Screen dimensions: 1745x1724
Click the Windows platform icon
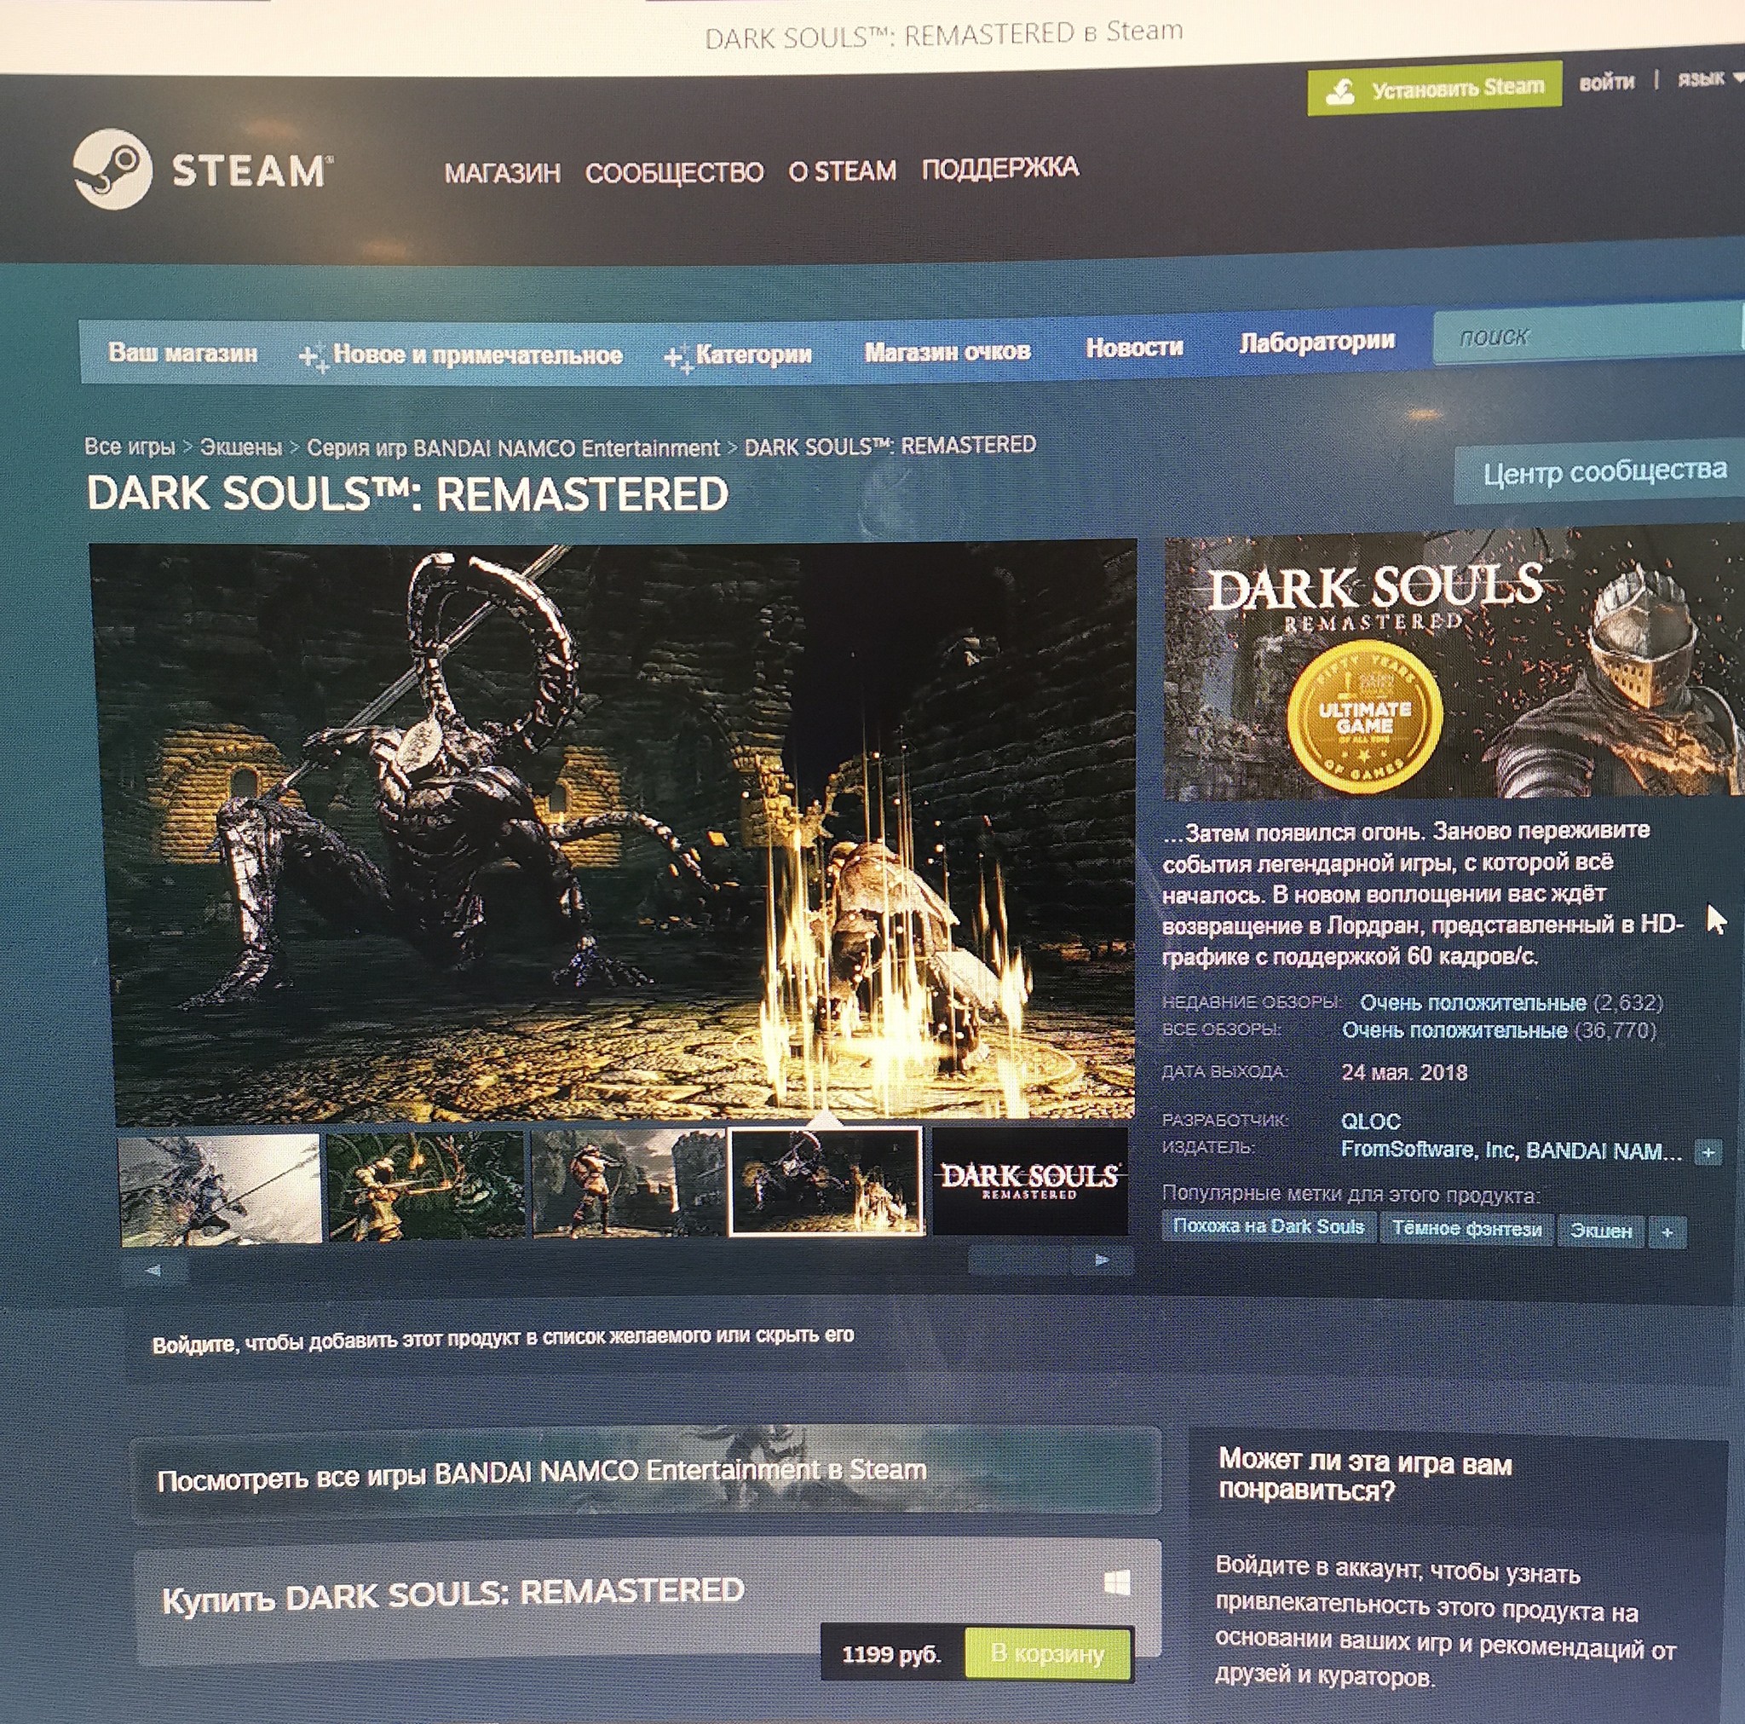pos(1117,1583)
